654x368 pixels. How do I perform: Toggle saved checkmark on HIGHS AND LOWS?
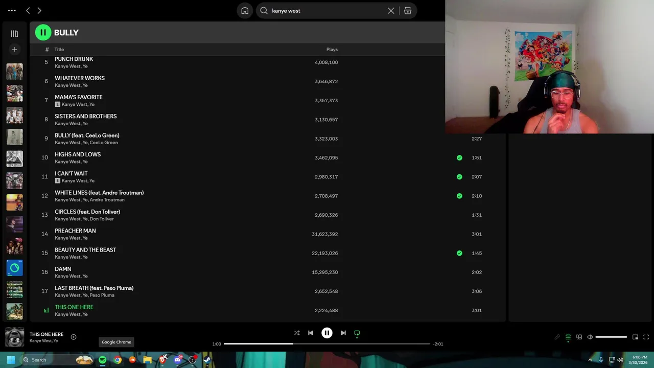pos(459,158)
